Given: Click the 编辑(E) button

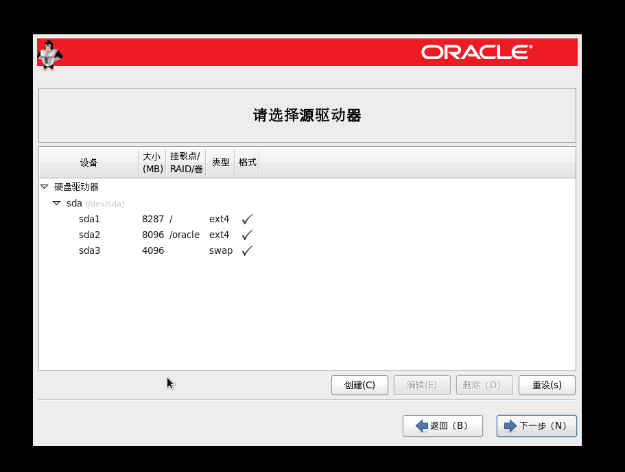Looking at the screenshot, I should 421,385.
